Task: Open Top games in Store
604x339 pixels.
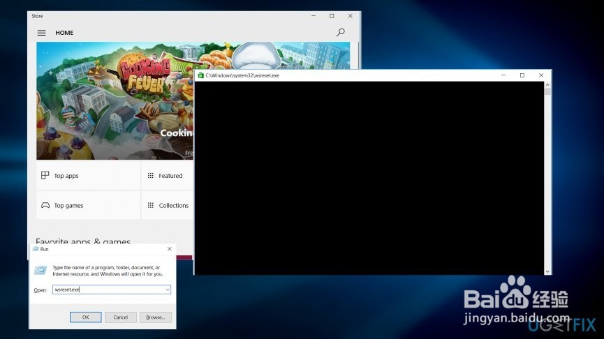Action: [x=88, y=206]
